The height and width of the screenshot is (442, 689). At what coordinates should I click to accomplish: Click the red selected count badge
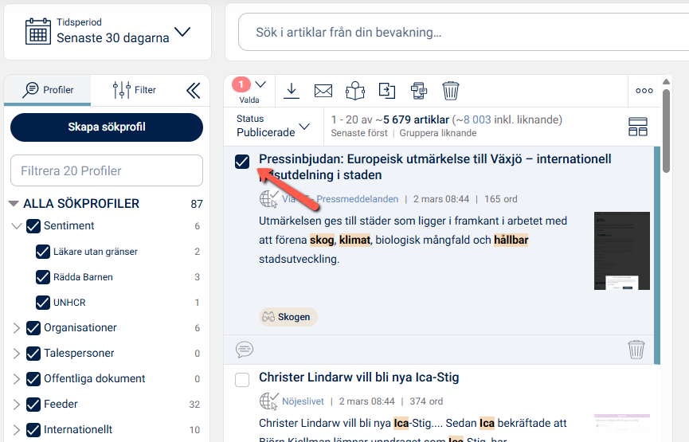pos(241,84)
